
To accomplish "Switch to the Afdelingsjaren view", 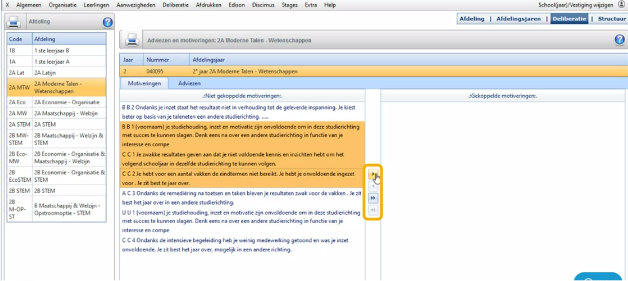I will tap(518, 18).
